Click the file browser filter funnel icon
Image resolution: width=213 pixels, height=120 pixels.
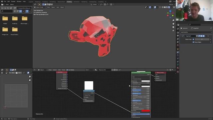point(27,11)
